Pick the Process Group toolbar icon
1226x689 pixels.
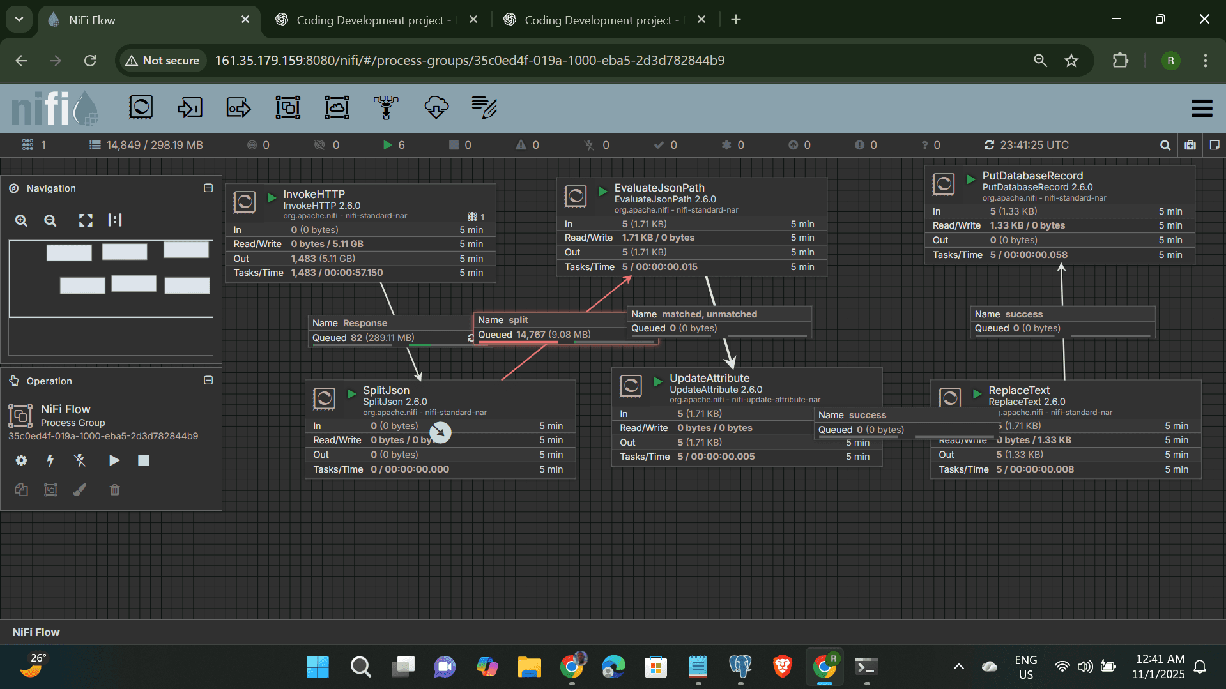(288, 107)
